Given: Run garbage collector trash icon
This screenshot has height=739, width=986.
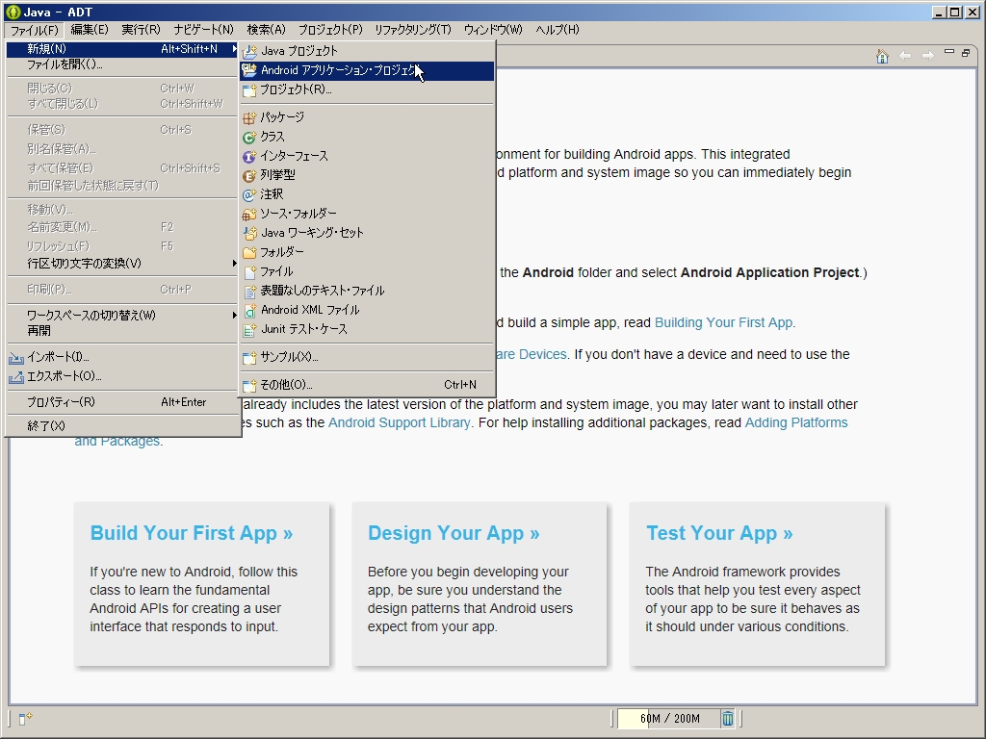Looking at the screenshot, I should (x=728, y=718).
